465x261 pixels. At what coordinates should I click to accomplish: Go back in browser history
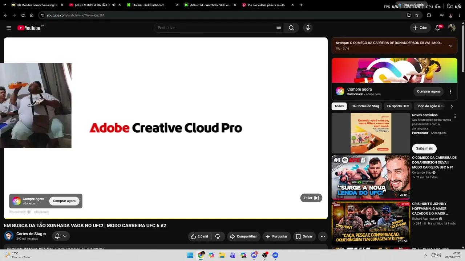[5, 15]
